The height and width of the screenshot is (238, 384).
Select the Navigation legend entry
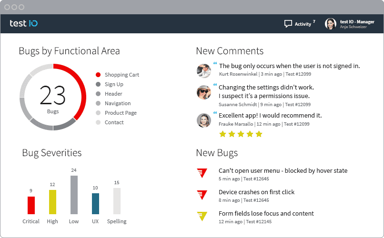[x=117, y=103]
